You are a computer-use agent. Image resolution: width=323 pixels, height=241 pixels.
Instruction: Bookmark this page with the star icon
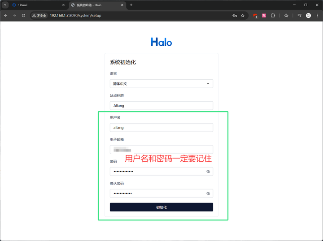243,15
